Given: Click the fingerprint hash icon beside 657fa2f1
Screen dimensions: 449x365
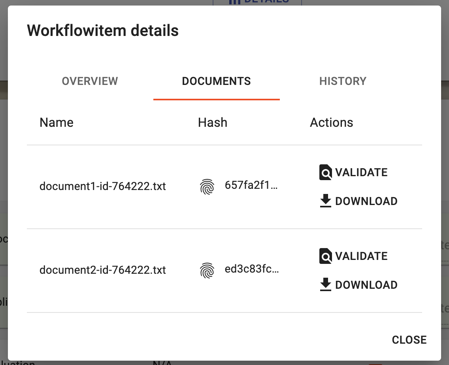Looking at the screenshot, I should (207, 185).
